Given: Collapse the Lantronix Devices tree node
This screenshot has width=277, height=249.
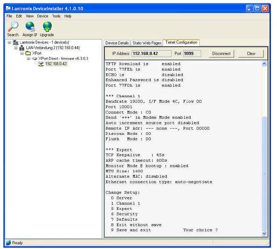Looking at the screenshot, I should coord(9,43).
